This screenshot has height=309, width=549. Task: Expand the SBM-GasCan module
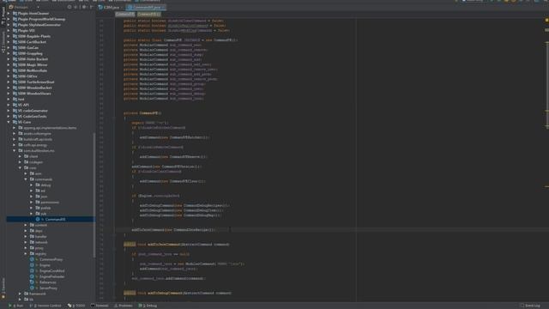(9, 48)
